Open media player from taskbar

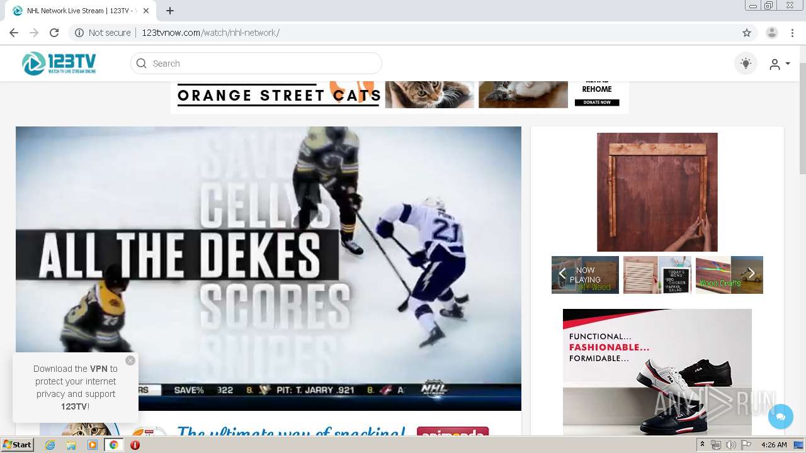coord(93,445)
